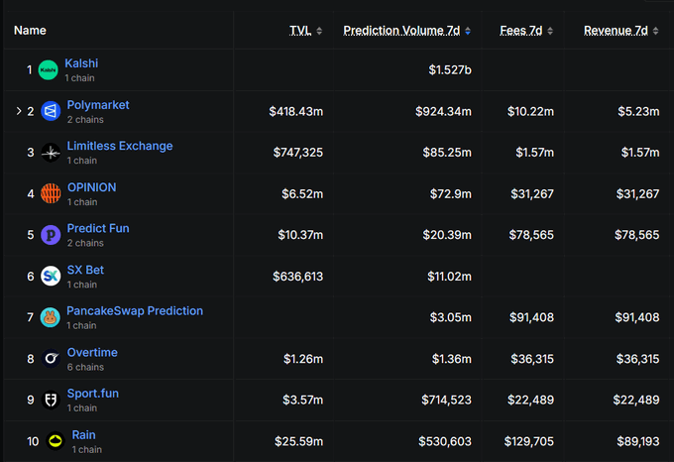Click Fees 7d sort arrows
The height and width of the screenshot is (462, 674).
point(550,31)
